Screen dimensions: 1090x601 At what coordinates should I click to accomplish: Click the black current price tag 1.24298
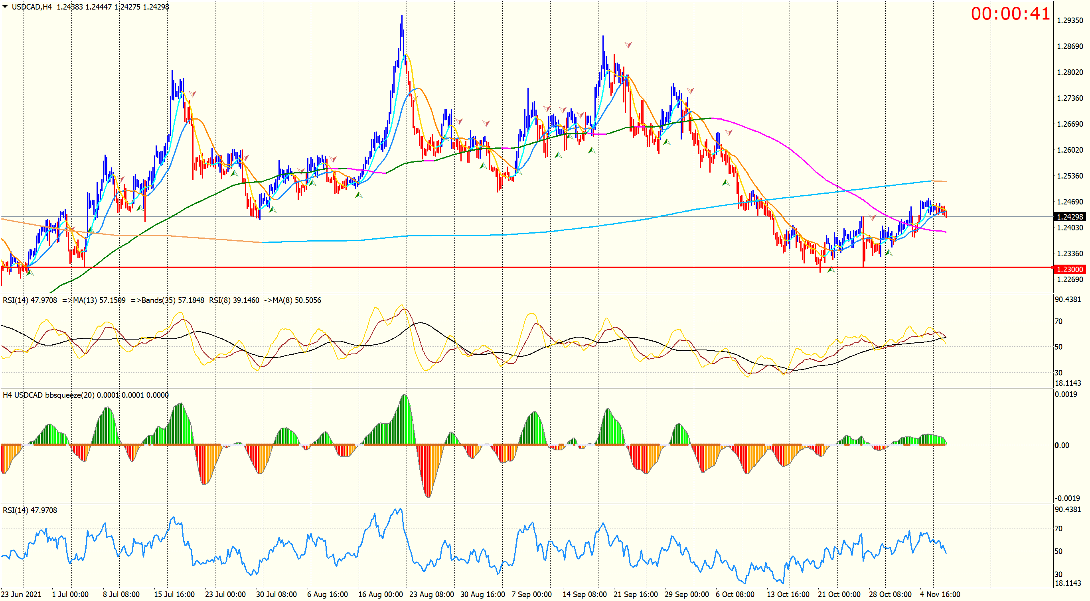1070,217
